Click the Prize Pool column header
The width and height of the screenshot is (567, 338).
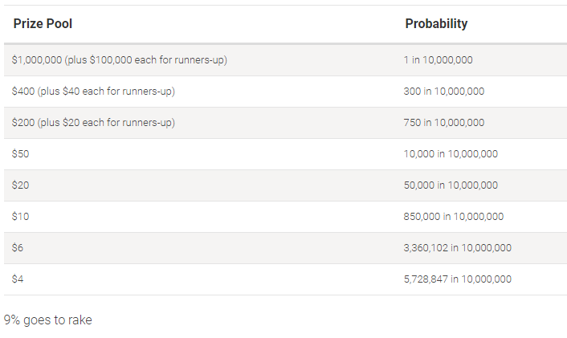tap(43, 24)
